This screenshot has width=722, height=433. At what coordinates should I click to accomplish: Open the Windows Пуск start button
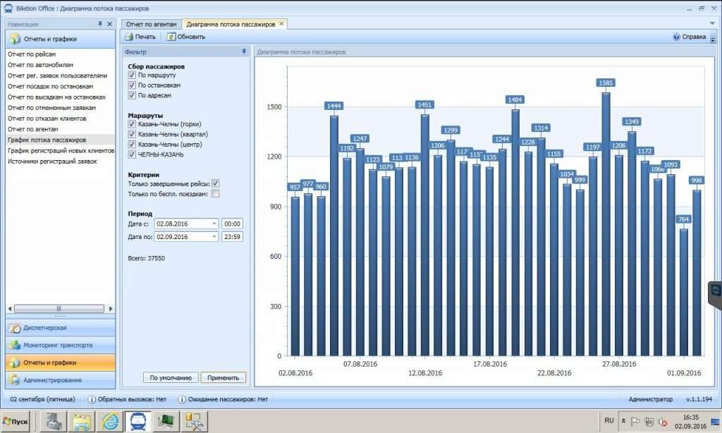tap(16, 422)
